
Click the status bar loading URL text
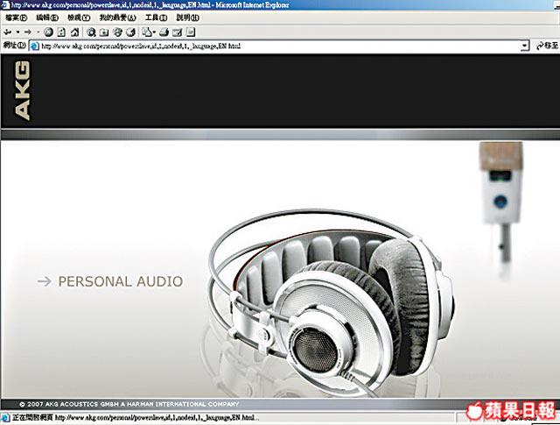coord(136,418)
